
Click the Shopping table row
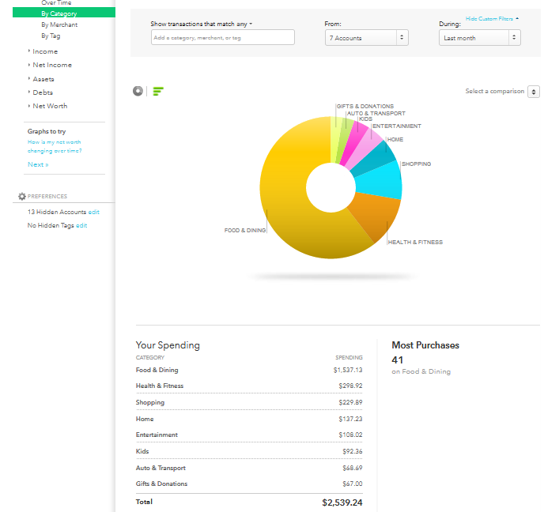tap(249, 402)
